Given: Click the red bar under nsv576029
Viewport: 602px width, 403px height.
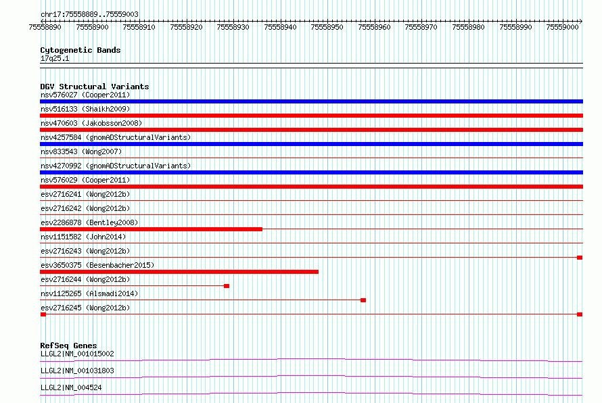Looking at the screenshot, I should [311, 187].
